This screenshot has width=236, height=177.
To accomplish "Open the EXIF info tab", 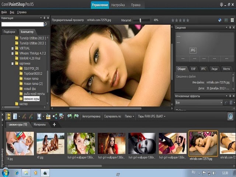I will pyautogui.click(x=193, y=69).
